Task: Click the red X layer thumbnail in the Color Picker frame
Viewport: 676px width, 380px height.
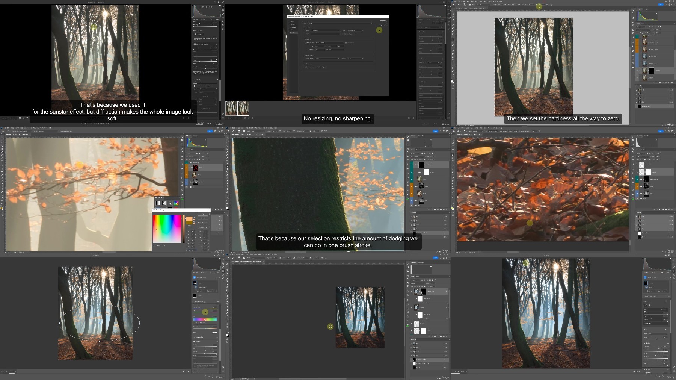Action: click(196, 168)
